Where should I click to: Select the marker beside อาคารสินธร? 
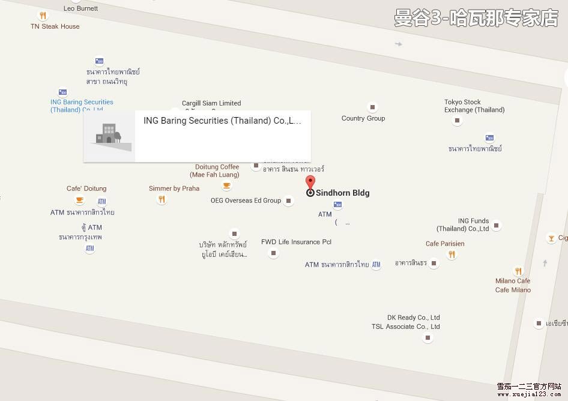[434, 263]
